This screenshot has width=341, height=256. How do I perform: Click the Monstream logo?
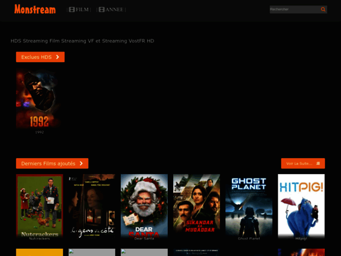click(35, 9)
